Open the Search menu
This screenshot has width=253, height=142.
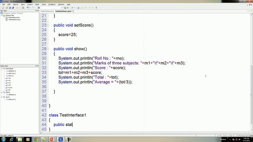click(16, 4)
